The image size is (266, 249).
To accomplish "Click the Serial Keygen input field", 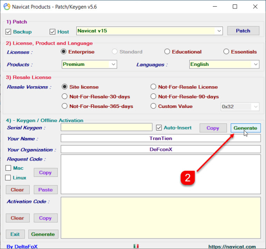I will tap(106, 127).
